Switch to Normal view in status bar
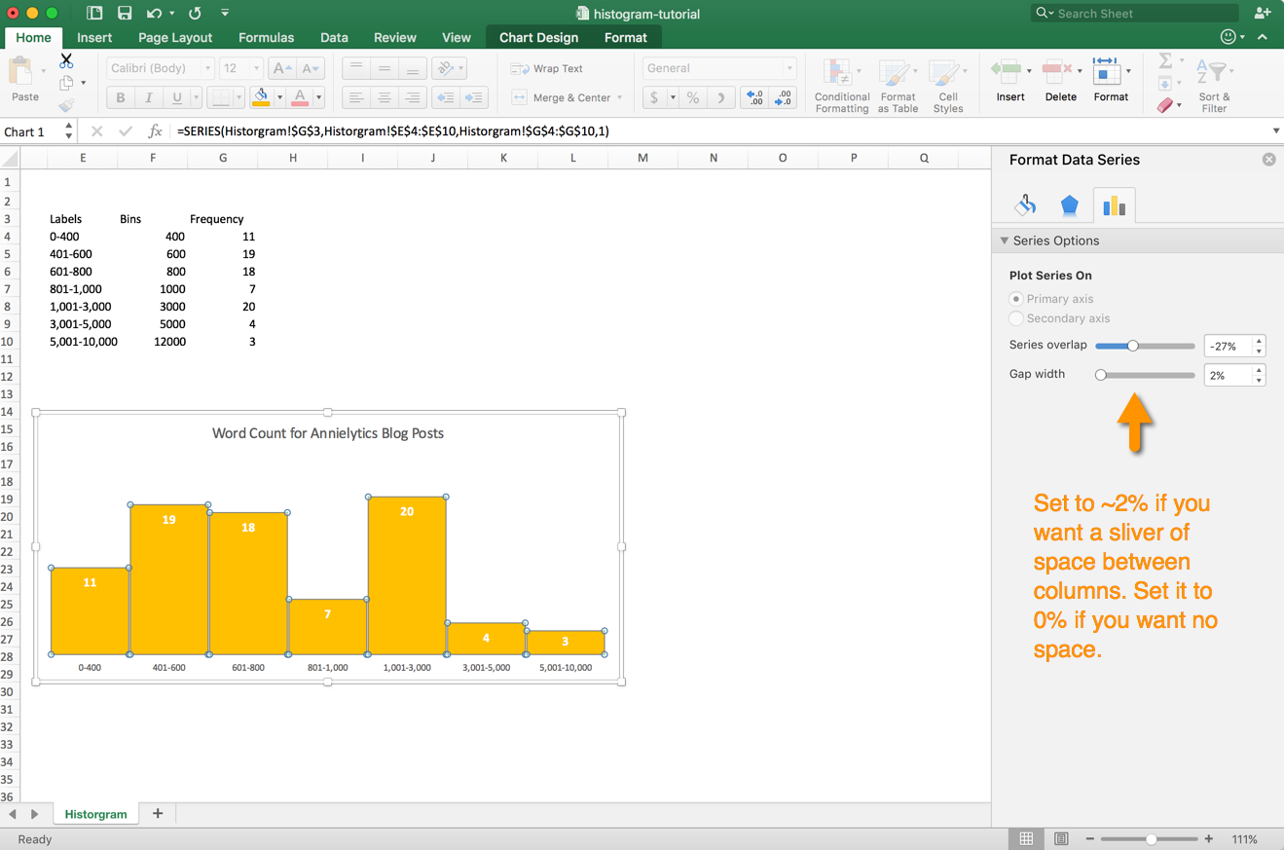Screen dimensions: 1284x850 click(x=1026, y=839)
